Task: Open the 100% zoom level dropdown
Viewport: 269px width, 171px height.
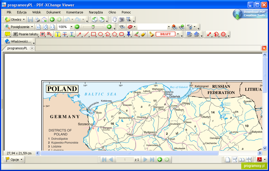Action: pos(71,27)
